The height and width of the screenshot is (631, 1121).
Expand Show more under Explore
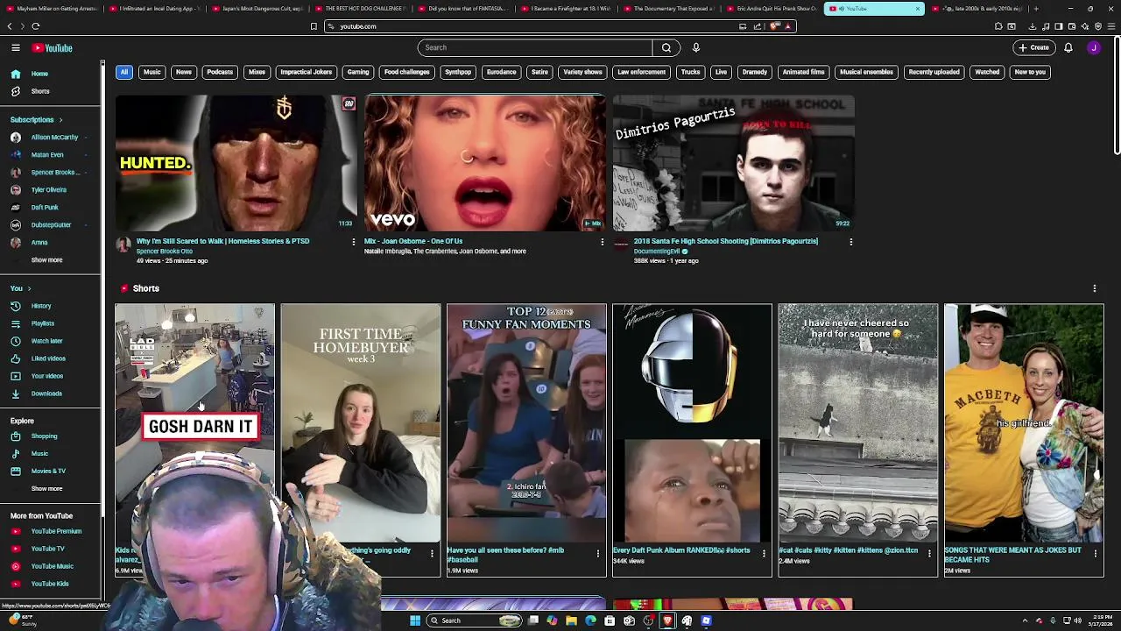point(47,489)
